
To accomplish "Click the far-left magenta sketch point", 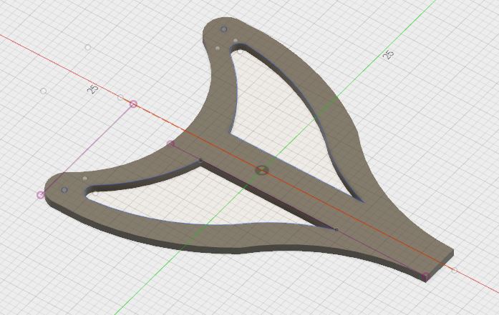I will click(x=41, y=195).
